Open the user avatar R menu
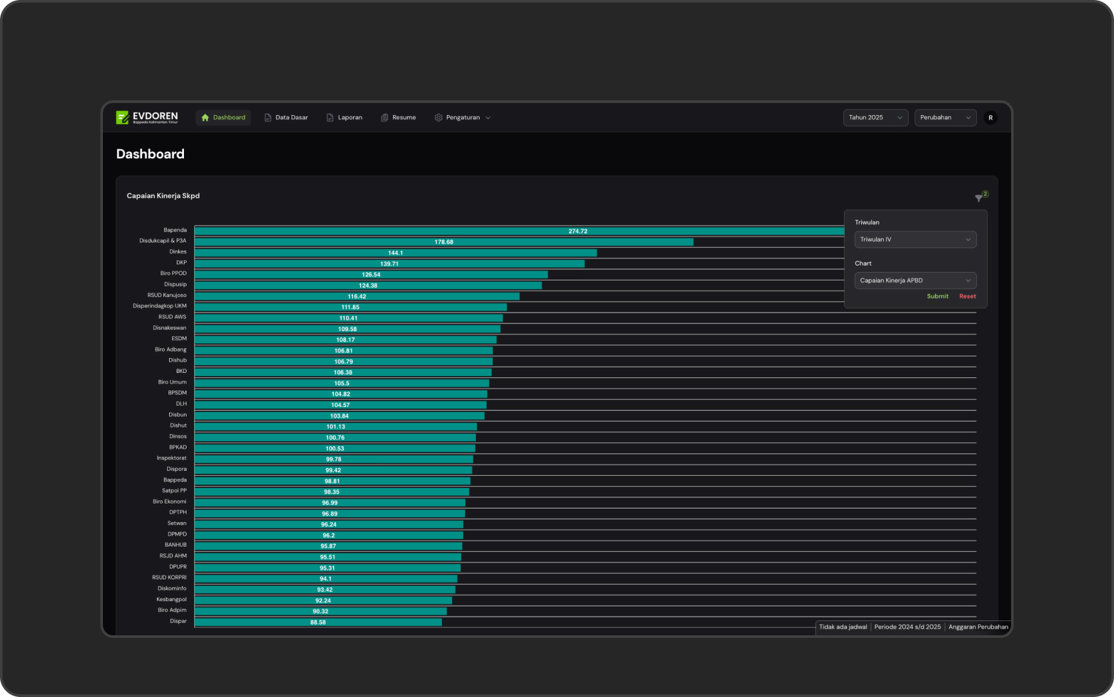 [991, 118]
